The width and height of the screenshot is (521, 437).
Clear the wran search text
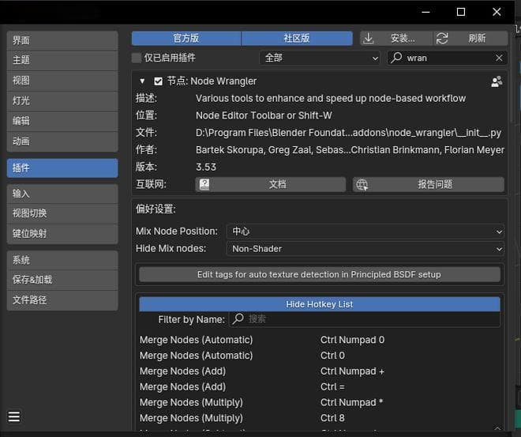(x=499, y=58)
